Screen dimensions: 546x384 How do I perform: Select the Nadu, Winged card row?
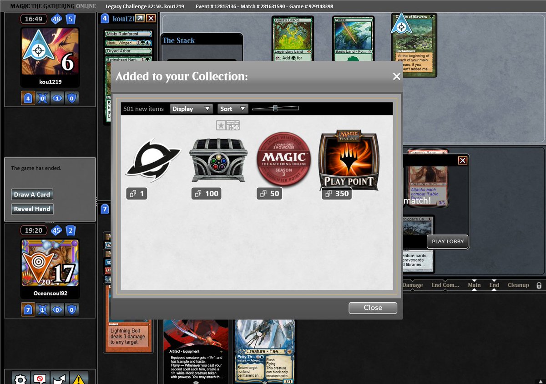(128, 43)
